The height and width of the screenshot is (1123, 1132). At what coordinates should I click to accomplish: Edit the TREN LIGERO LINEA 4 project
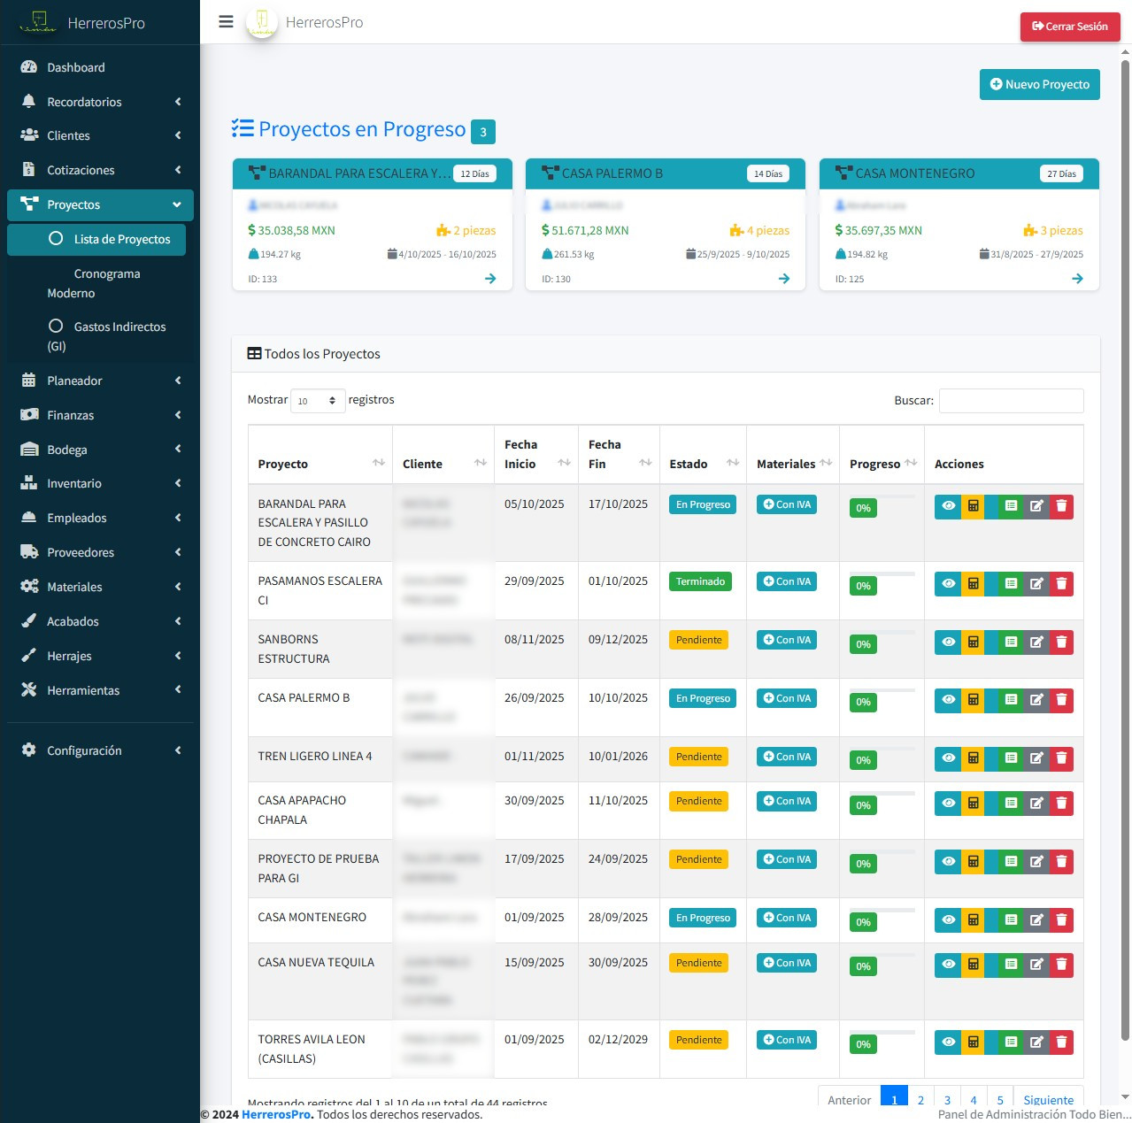point(1036,758)
